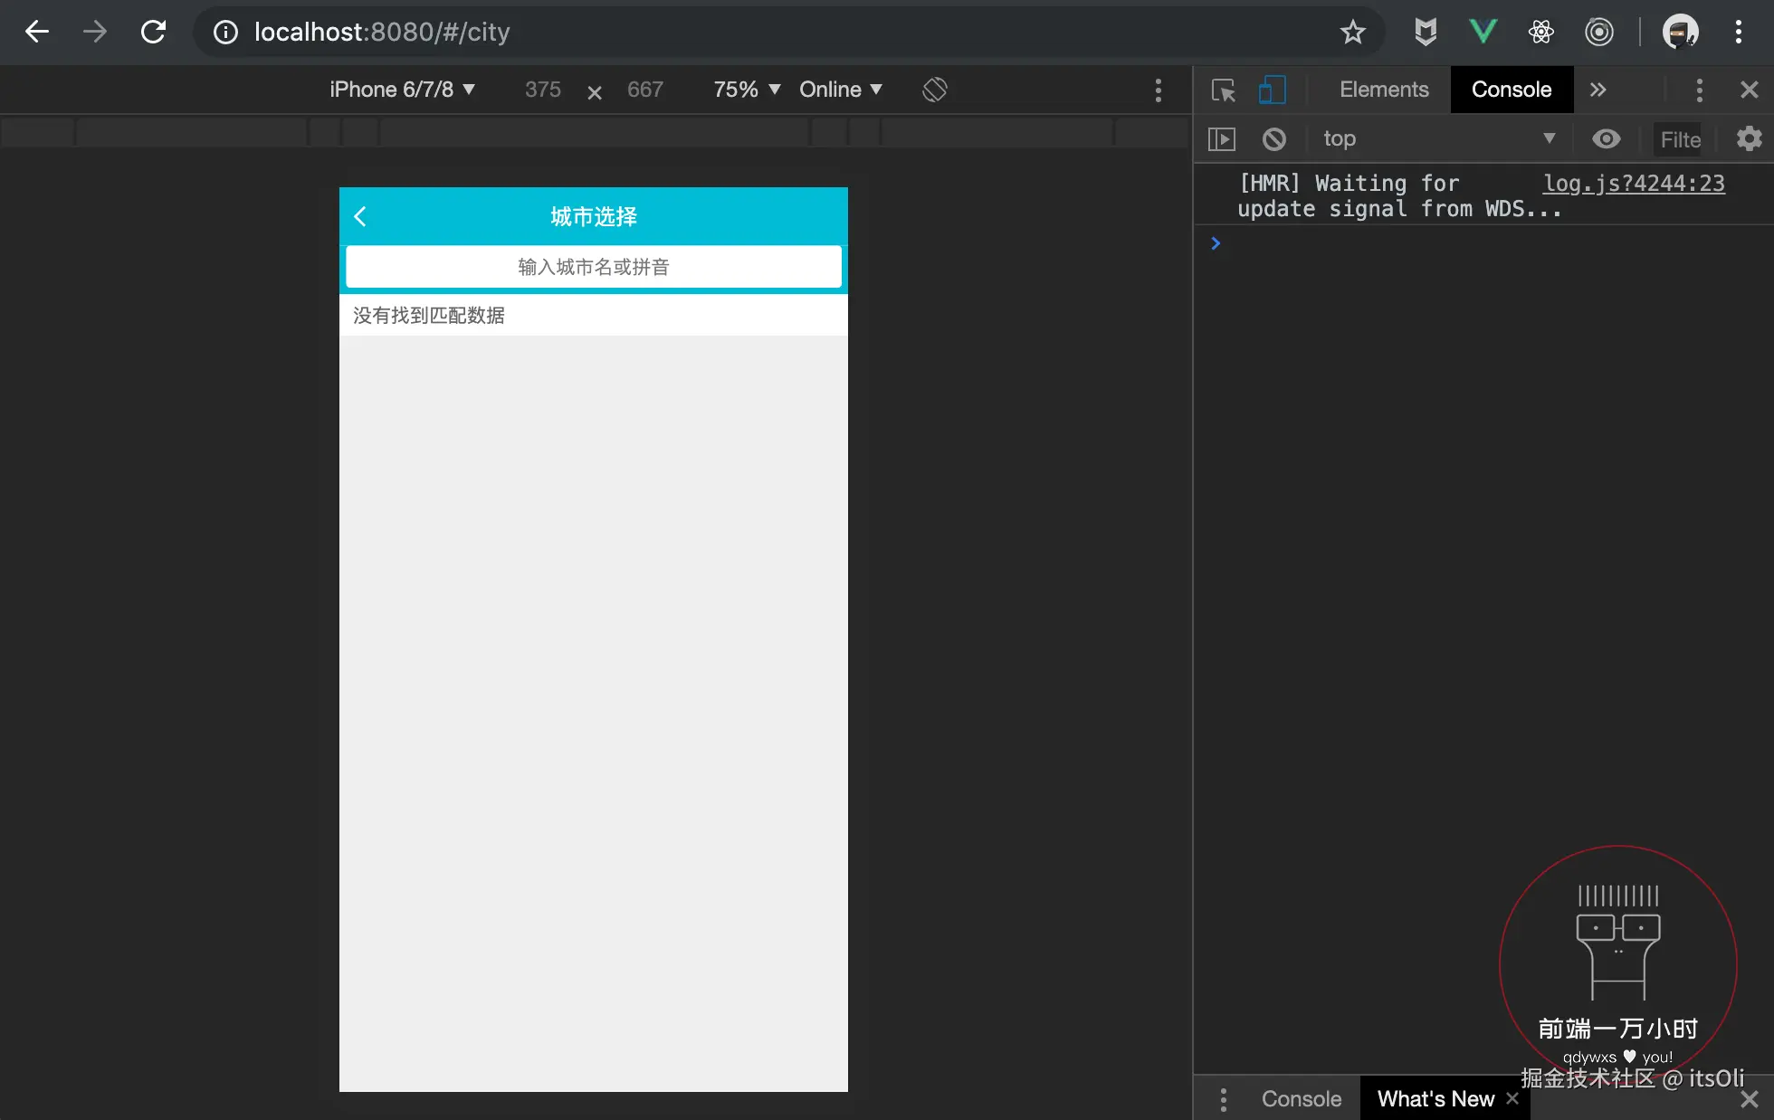Open the log.js?4244:23 source link
The width and height of the screenshot is (1774, 1120).
click(1633, 183)
